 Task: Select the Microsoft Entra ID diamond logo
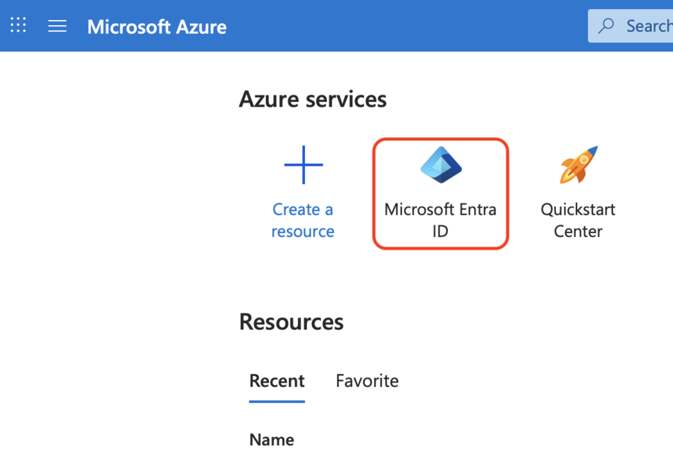click(440, 165)
